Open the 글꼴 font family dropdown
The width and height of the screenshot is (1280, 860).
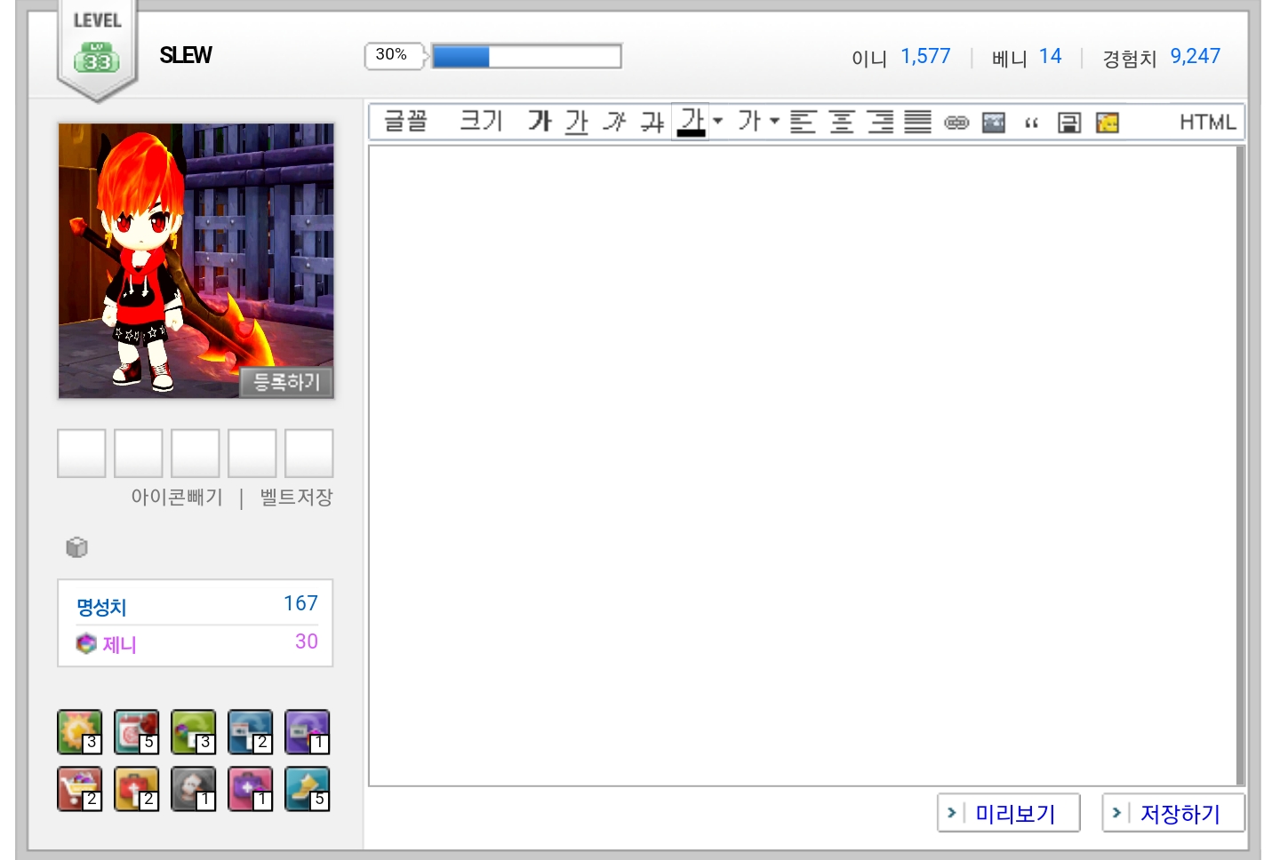(x=406, y=122)
